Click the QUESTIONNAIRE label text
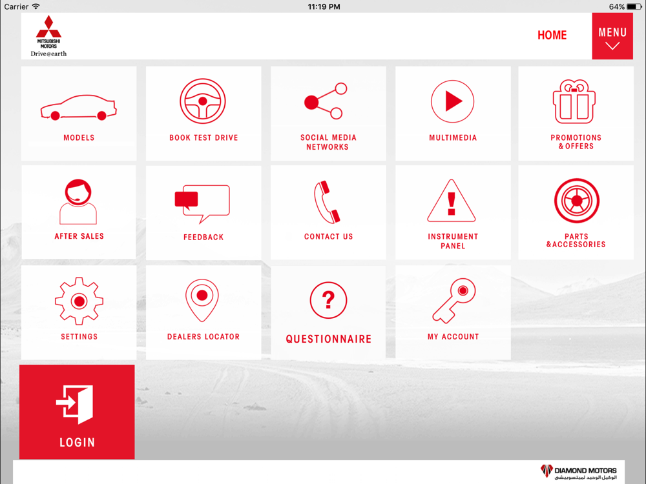 point(328,339)
